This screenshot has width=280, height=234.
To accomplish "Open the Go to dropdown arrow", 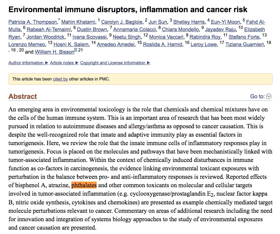I will pyautogui.click(x=268, y=96).
